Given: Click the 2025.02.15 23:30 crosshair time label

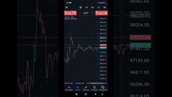Looking at the screenshot, I should pyautogui.click(x=97, y=83).
